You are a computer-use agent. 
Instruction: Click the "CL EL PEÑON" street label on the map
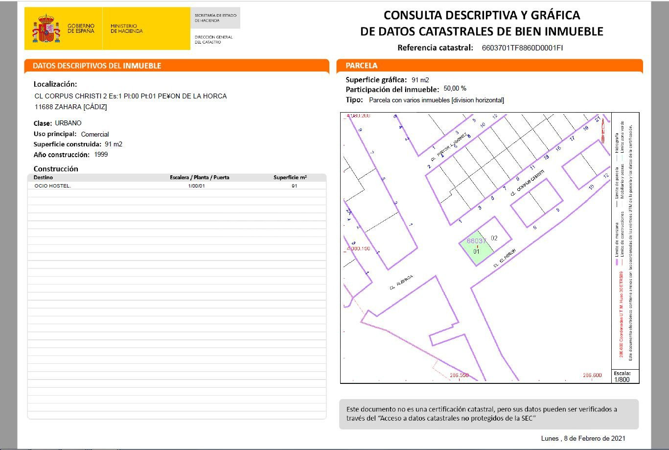505,257
